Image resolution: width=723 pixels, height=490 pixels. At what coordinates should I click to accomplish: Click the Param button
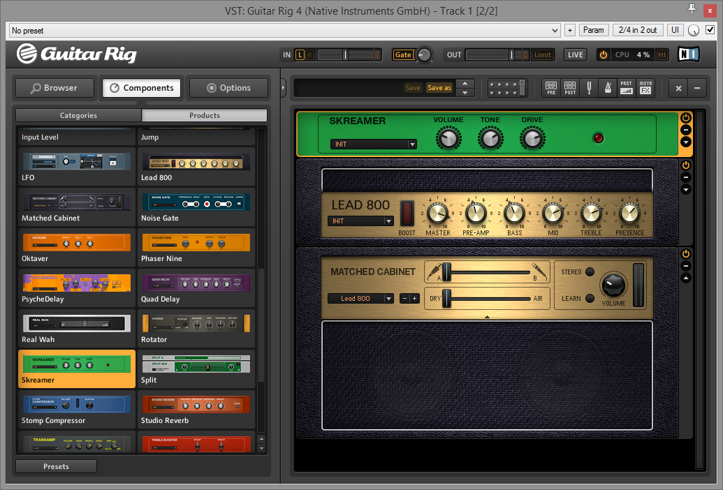tap(594, 30)
